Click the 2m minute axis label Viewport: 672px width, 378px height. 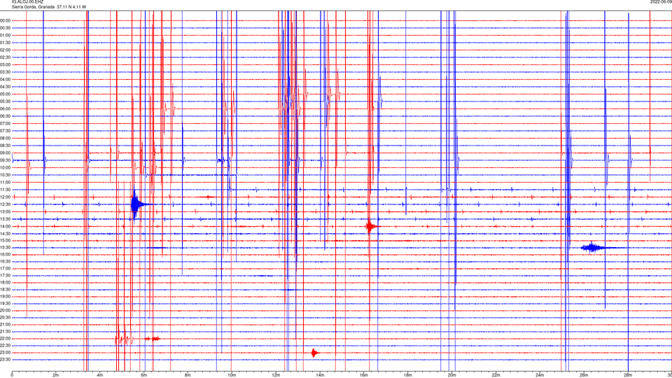pyautogui.click(x=56, y=375)
